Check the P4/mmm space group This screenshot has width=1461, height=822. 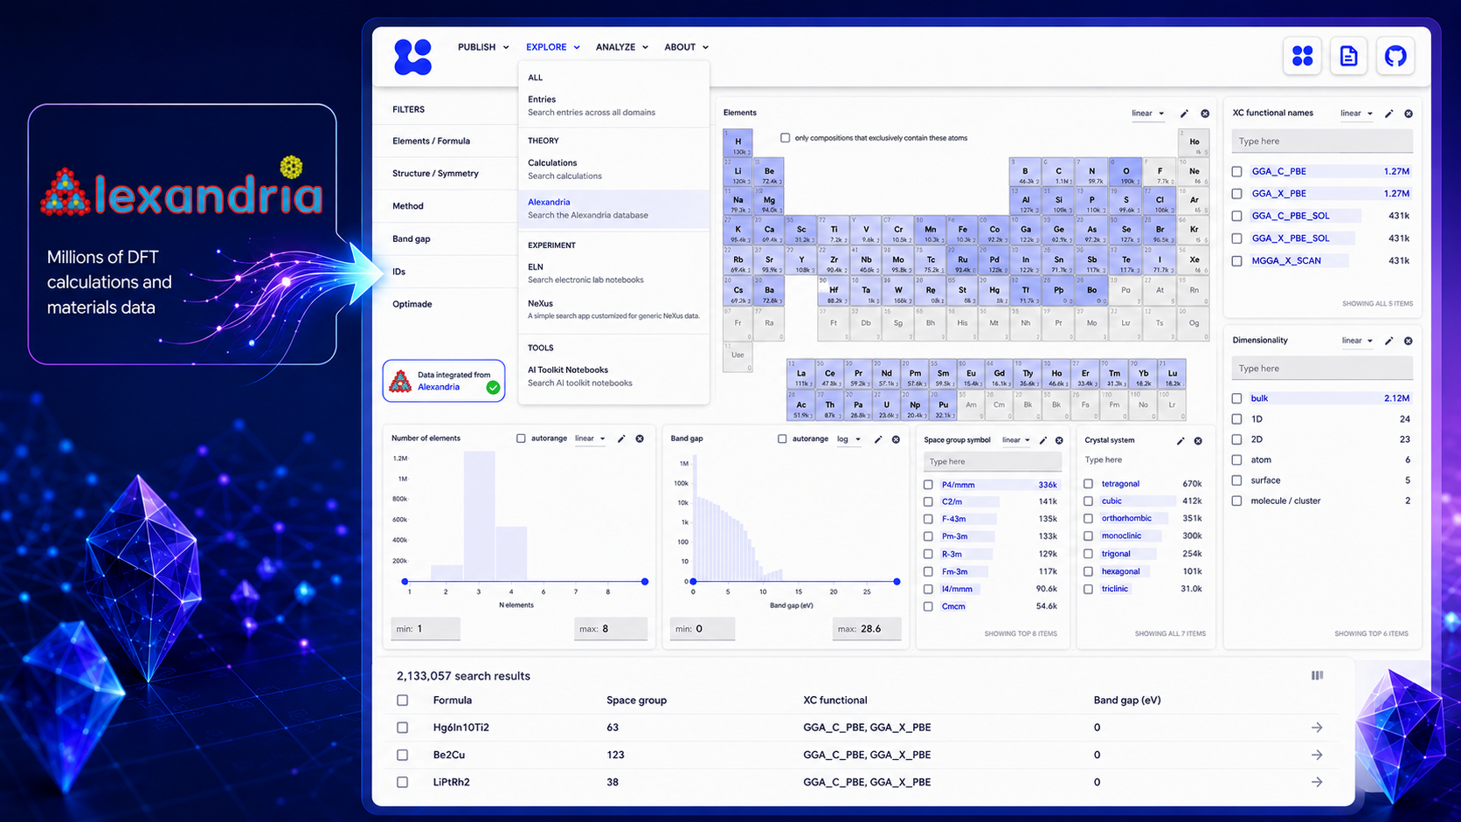(928, 485)
